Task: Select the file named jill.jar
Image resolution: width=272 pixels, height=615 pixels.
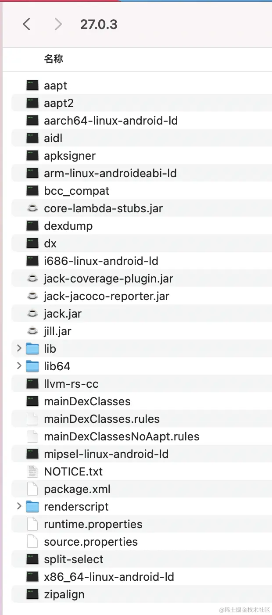Action: tap(57, 331)
